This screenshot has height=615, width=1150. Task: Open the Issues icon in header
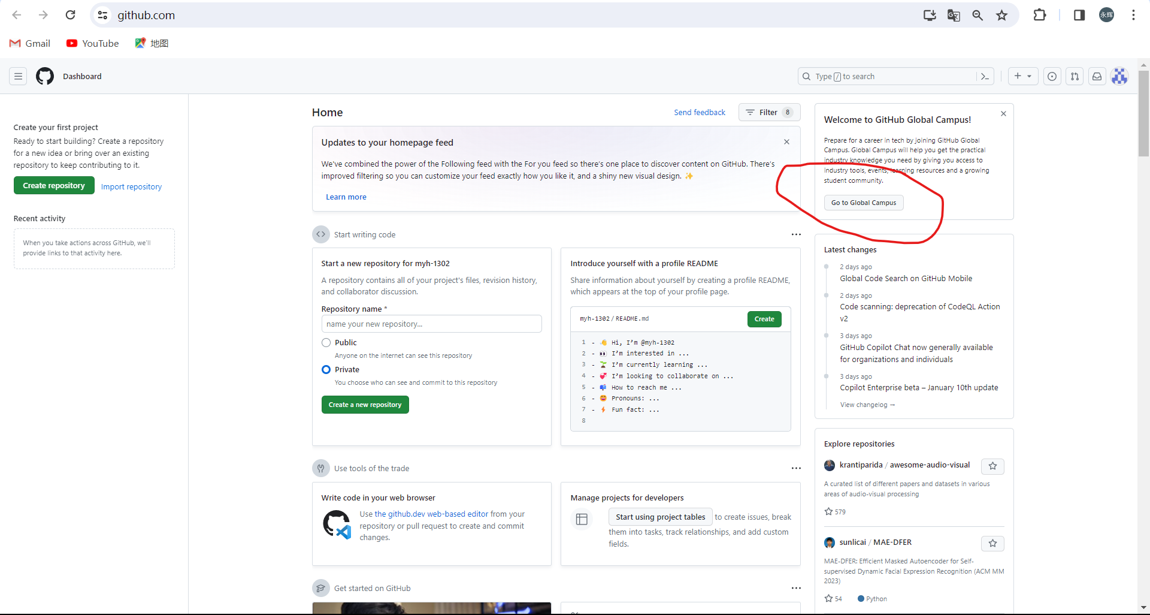[1052, 76]
